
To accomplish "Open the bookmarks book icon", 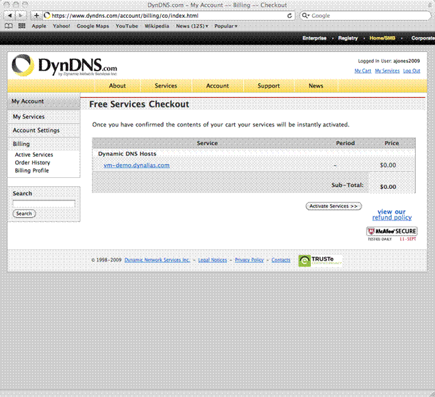I will click(x=9, y=26).
